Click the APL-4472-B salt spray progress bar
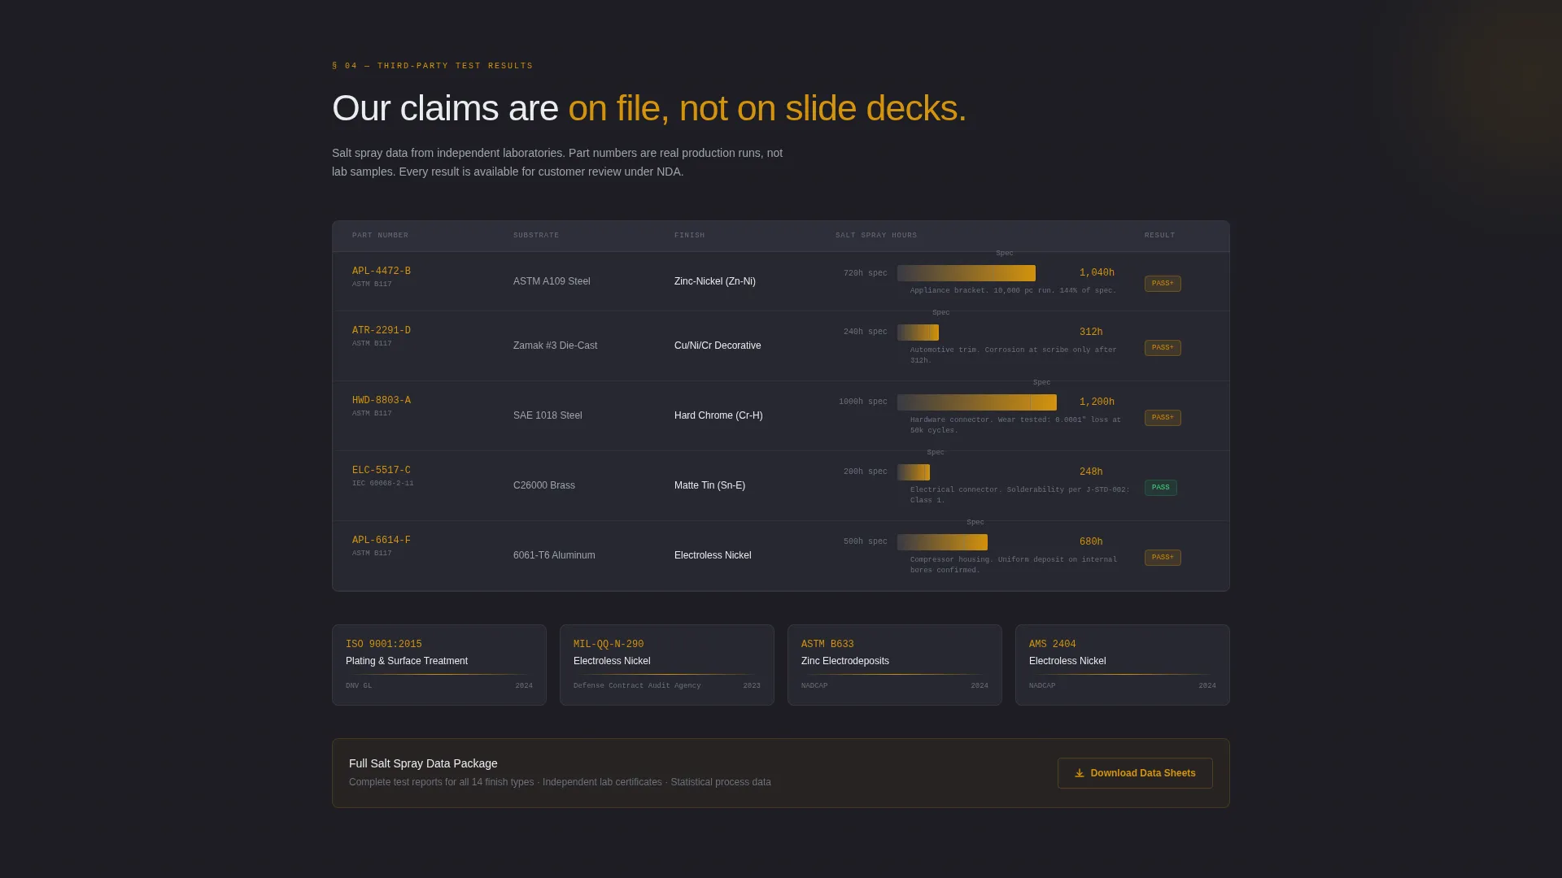Screen dimensions: 1562x878 (x=966, y=273)
